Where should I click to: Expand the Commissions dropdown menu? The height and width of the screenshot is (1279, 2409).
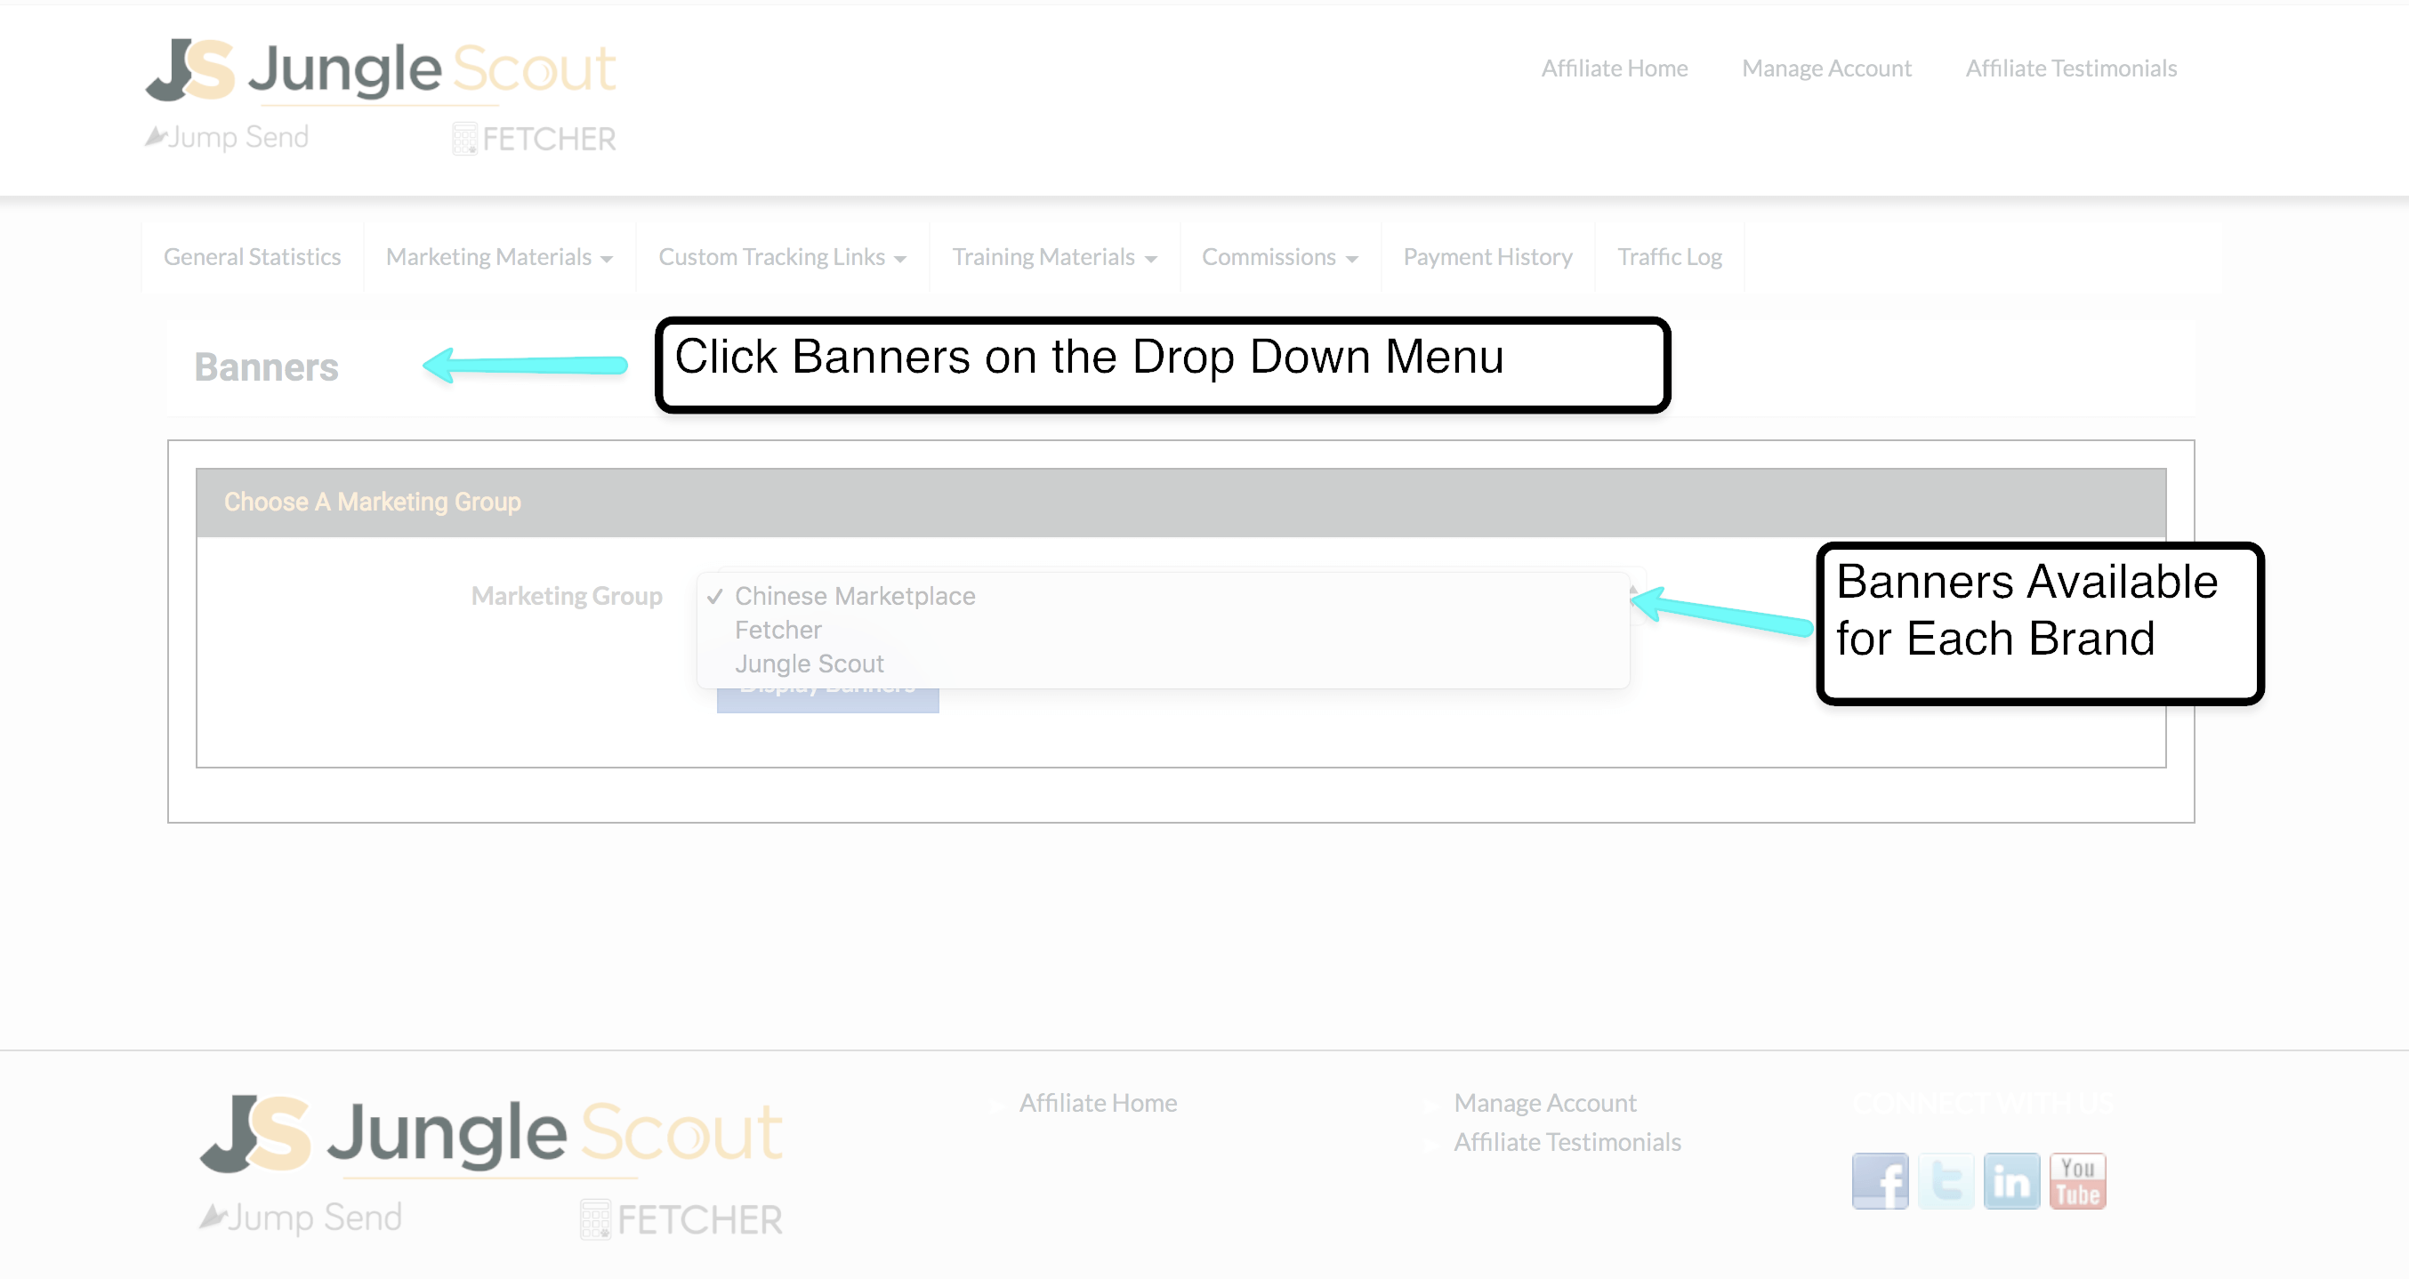[x=1280, y=257]
